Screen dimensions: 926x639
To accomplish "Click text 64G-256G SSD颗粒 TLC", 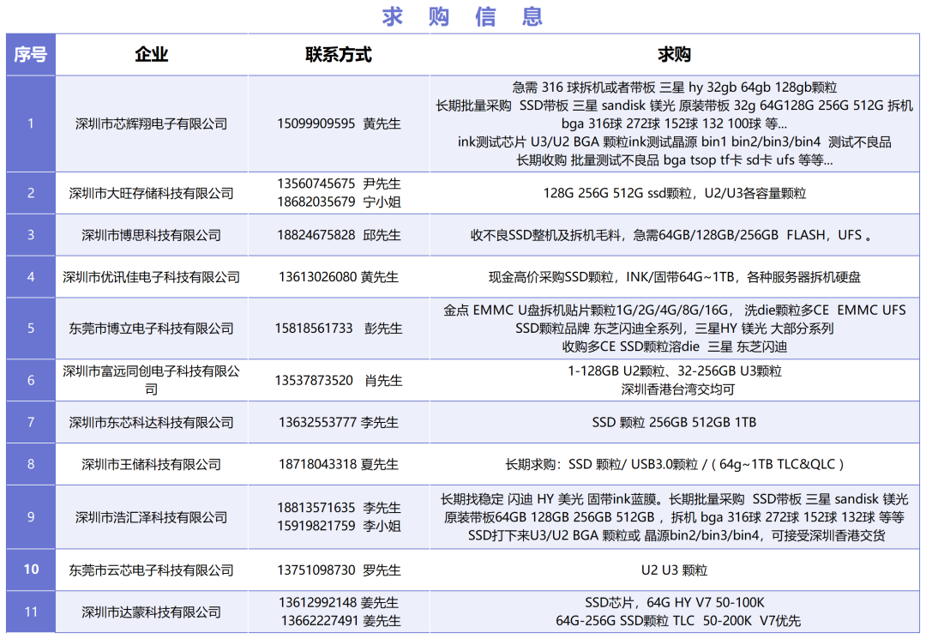I will (x=625, y=621).
